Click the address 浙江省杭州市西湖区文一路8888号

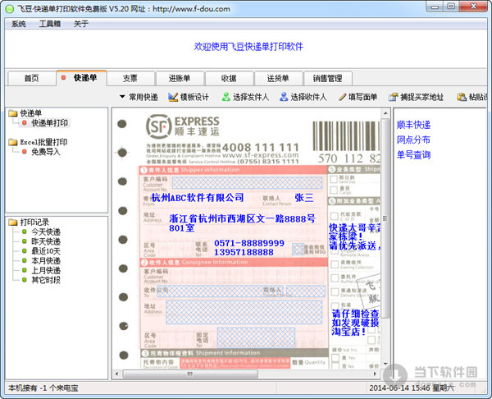pyautogui.click(x=242, y=218)
